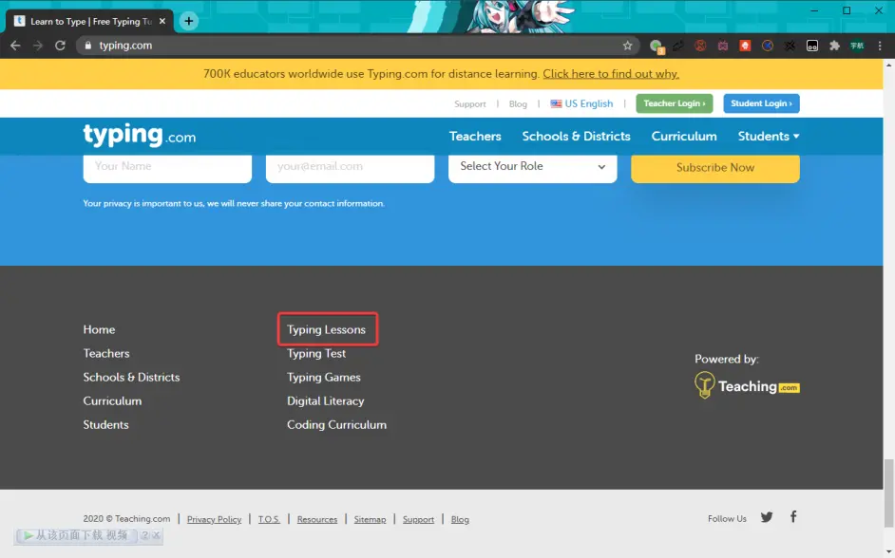Open the bottom-row Blog link
Image resolution: width=895 pixels, height=558 pixels.
[x=460, y=519]
